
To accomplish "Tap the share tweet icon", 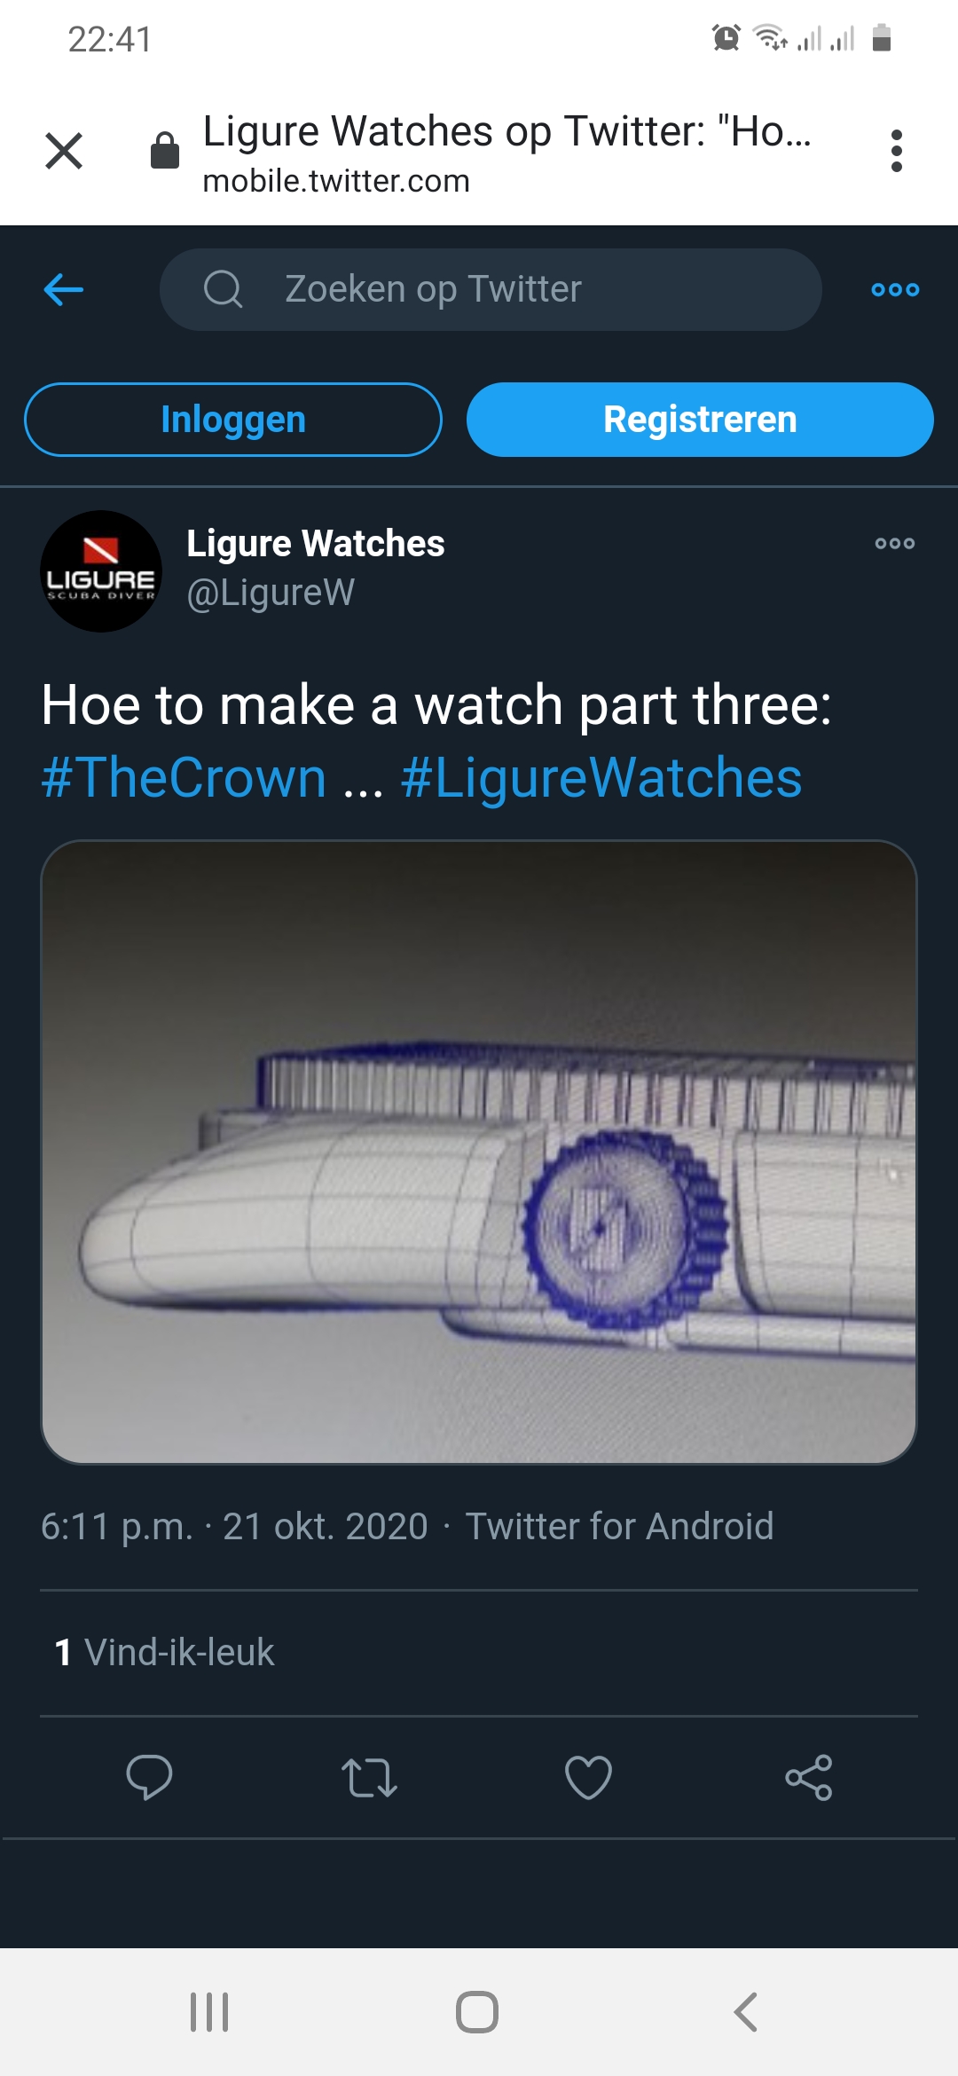I will [809, 1777].
